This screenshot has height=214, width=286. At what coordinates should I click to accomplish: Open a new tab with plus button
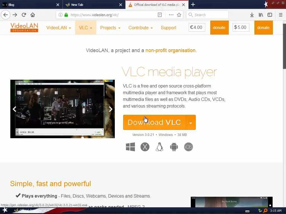pyautogui.click(x=193, y=4)
